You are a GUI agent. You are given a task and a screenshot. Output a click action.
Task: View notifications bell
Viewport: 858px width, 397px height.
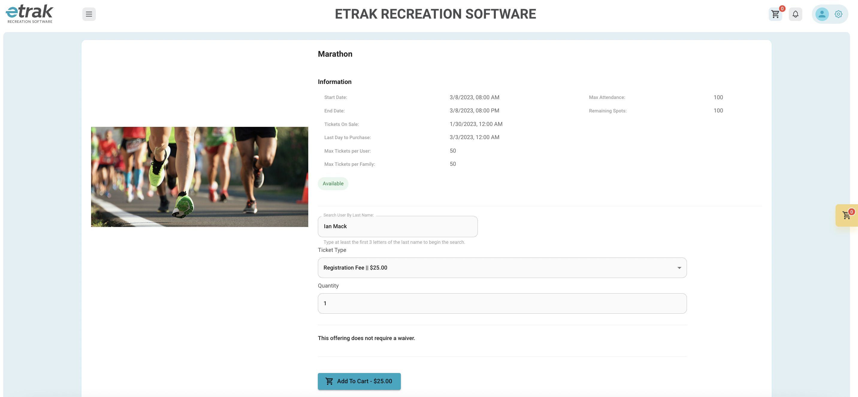pos(795,14)
